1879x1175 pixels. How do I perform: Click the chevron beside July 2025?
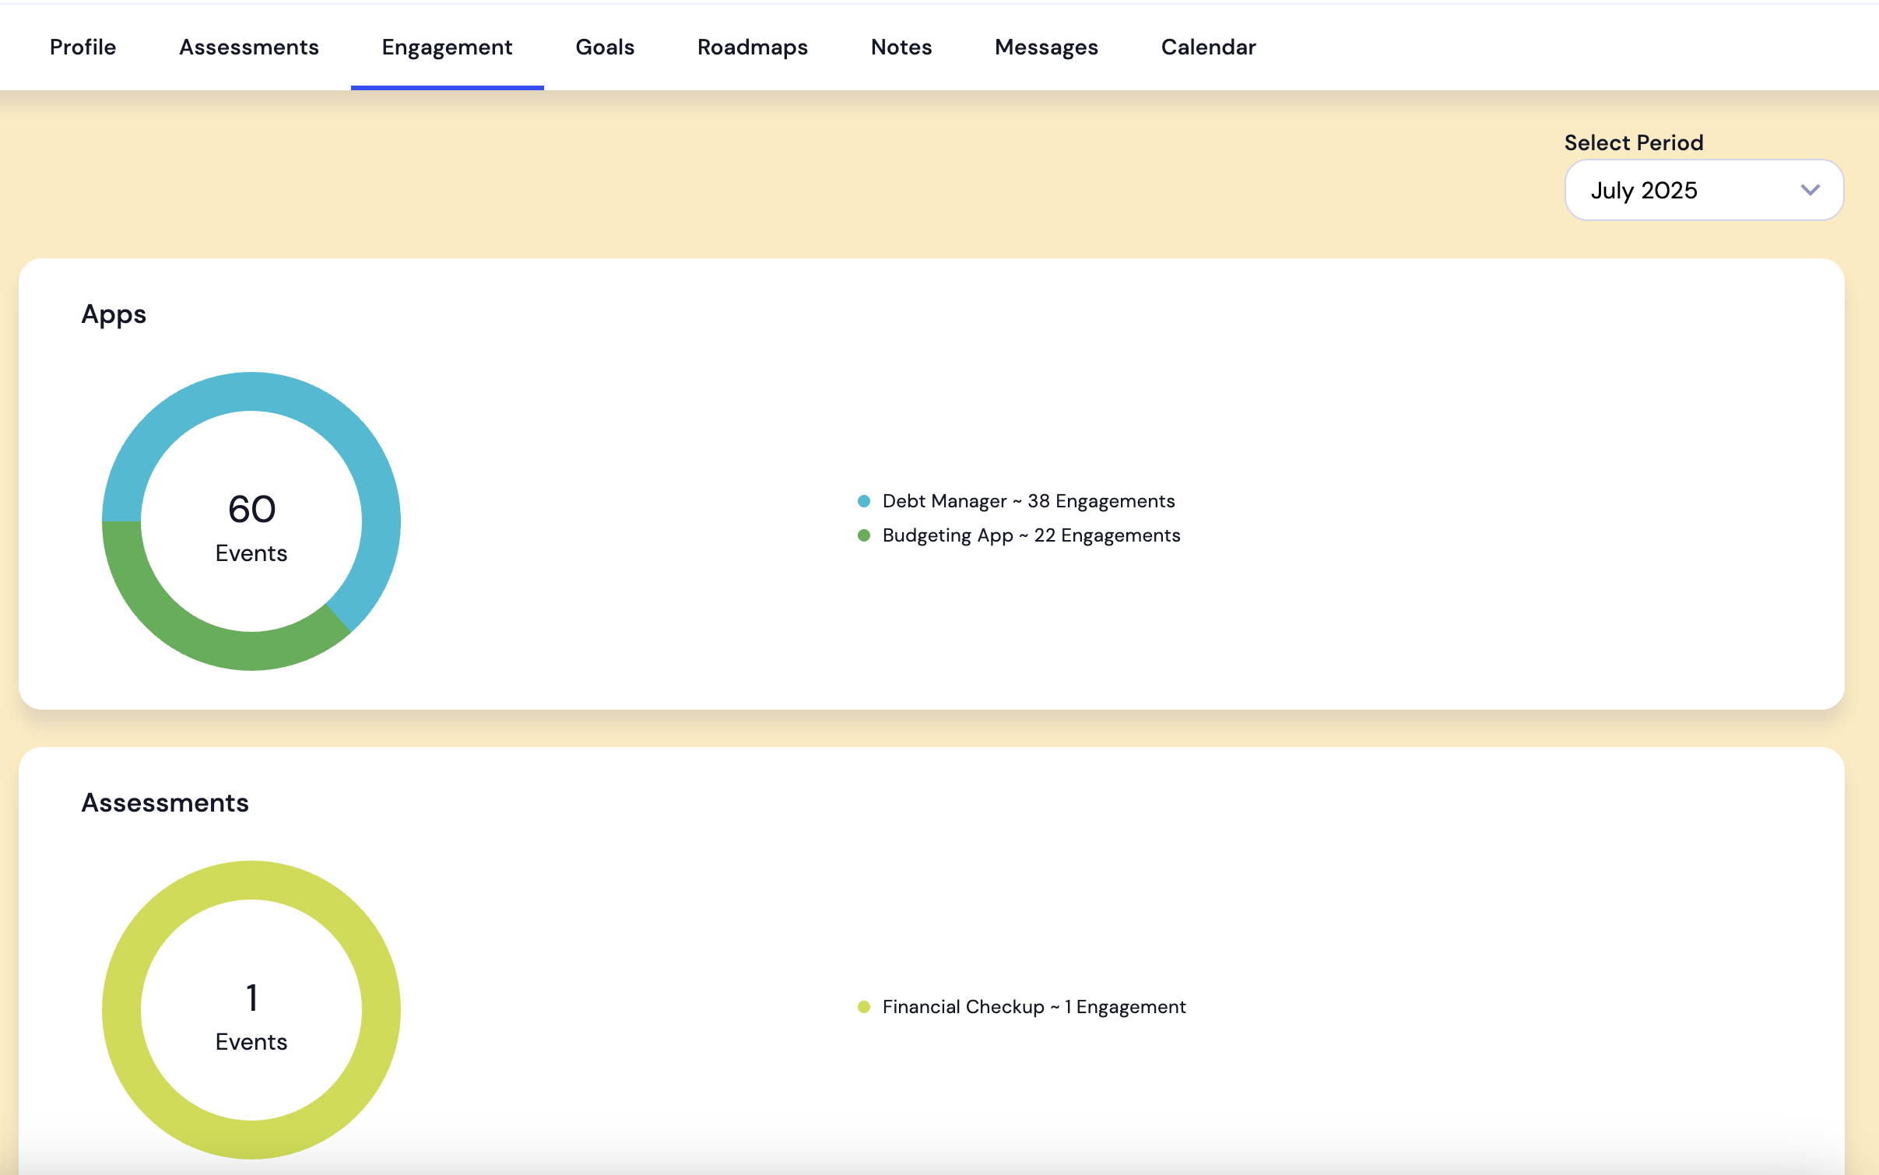[1811, 190]
